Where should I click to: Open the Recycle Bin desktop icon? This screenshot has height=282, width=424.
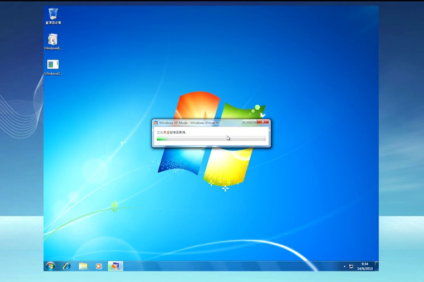tap(53, 16)
